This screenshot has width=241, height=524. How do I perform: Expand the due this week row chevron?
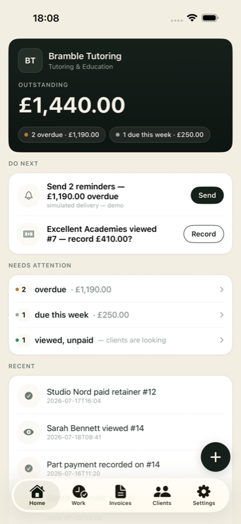[221, 315]
